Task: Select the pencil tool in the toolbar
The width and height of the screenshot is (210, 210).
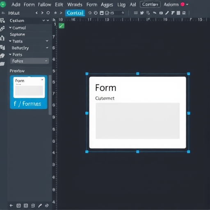Action: tap(167, 13)
